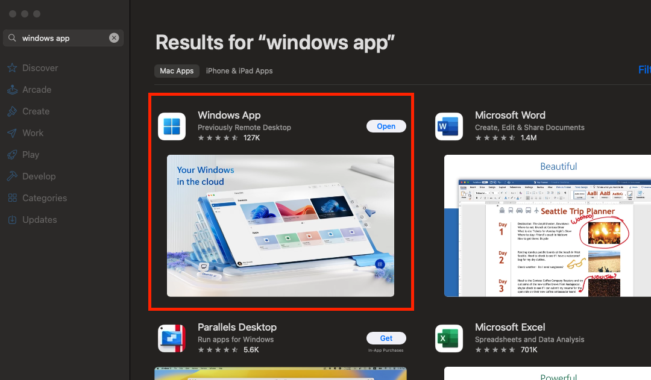Open the Play rocket icon

13,155
